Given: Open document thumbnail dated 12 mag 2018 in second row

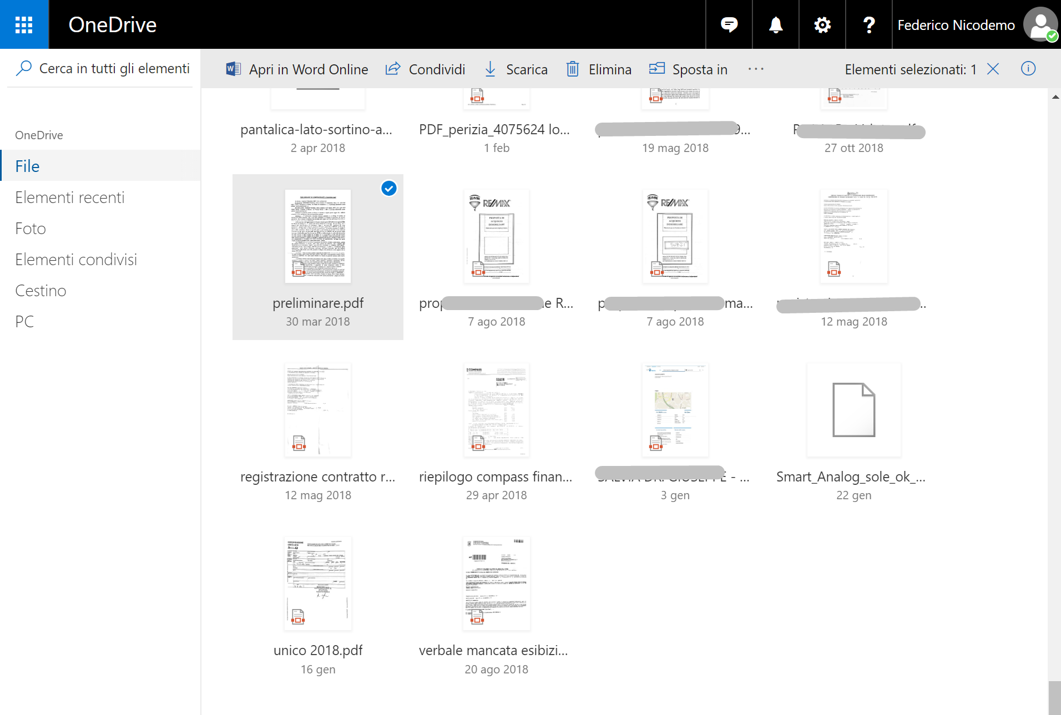Looking at the screenshot, I should click(854, 236).
